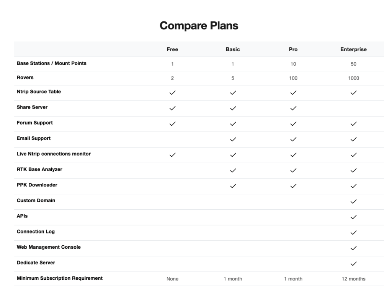This screenshot has width=392, height=303.
Task: Click the Basic plan Share Server checkmark
Action: (233, 108)
